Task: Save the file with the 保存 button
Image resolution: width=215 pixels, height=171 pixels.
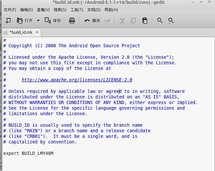Action: (x=53, y=21)
